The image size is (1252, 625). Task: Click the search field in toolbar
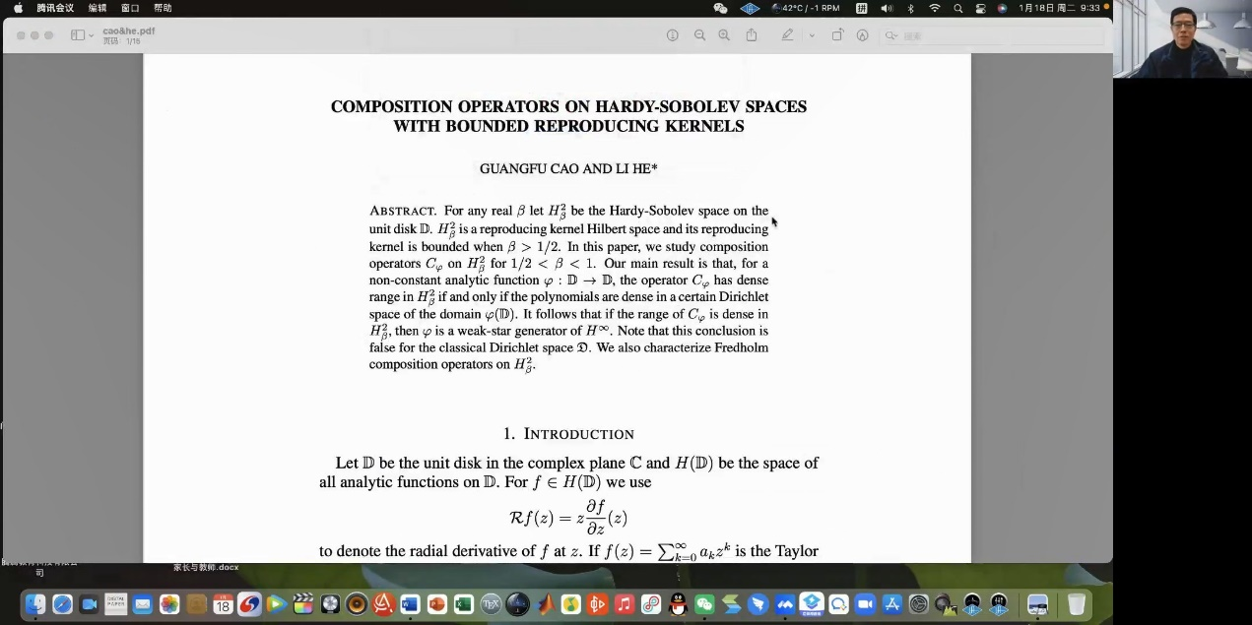pos(995,35)
